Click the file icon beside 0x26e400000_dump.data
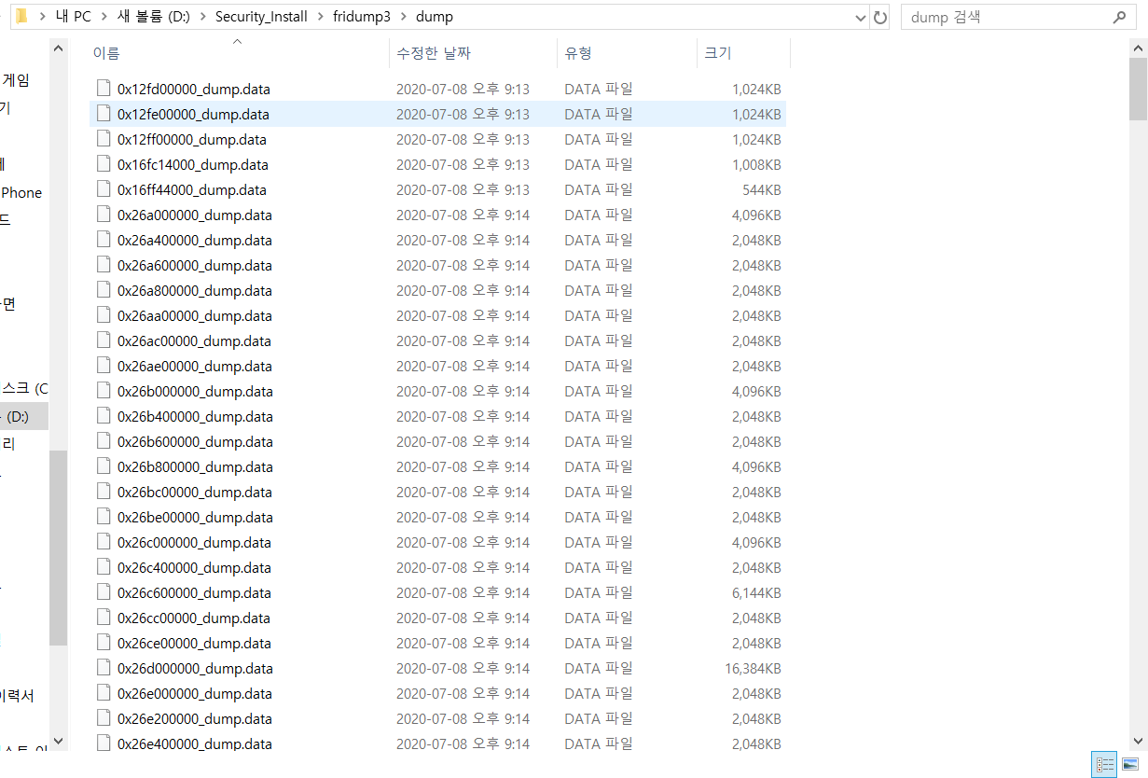The width and height of the screenshot is (1148, 778). (103, 743)
